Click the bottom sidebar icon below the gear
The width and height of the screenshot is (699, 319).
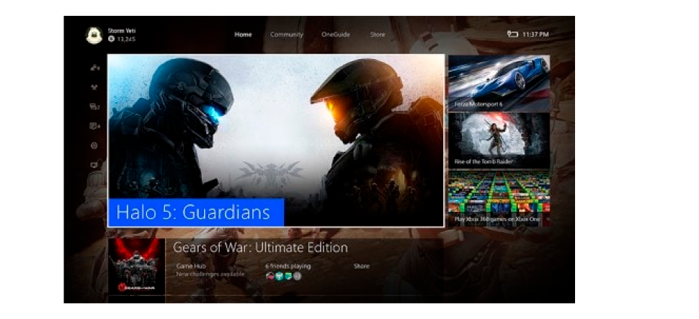[94, 165]
